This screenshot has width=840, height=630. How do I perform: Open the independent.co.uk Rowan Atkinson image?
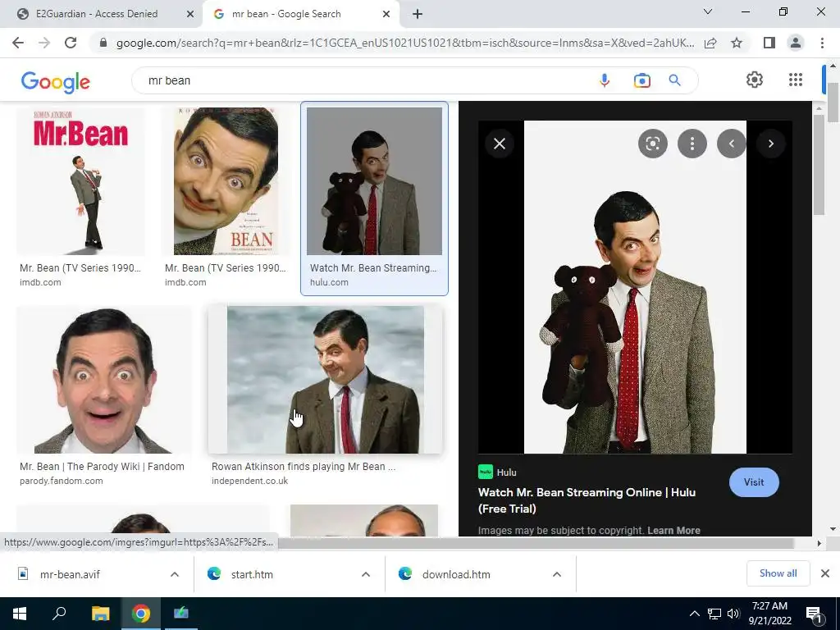pos(326,380)
